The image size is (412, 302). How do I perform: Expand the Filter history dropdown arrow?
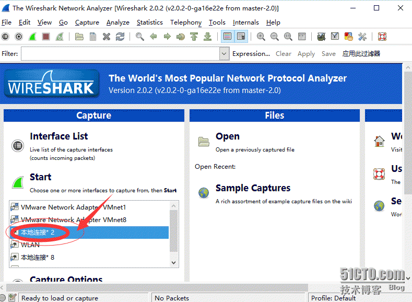(x=224, y=54)
